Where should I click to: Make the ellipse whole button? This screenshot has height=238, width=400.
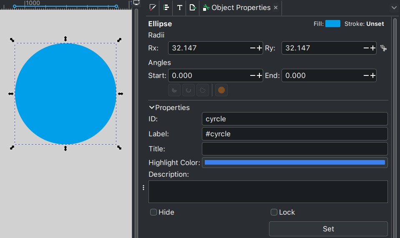pos(221,90)
